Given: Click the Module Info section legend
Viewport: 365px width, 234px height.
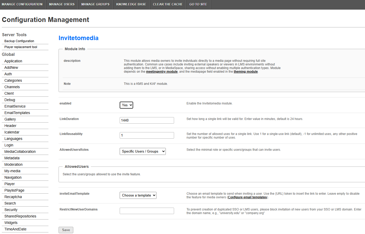Looking at the screenshot, I should tap(75, 49).
